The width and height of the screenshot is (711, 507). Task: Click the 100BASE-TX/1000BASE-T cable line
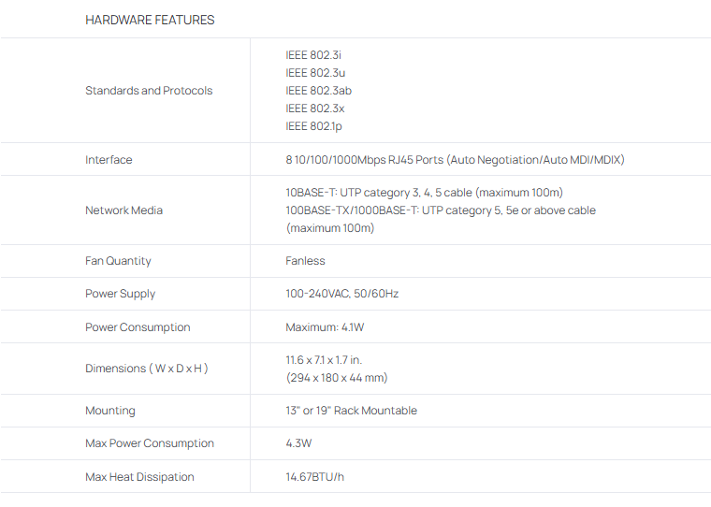click(x=440, y=210)
